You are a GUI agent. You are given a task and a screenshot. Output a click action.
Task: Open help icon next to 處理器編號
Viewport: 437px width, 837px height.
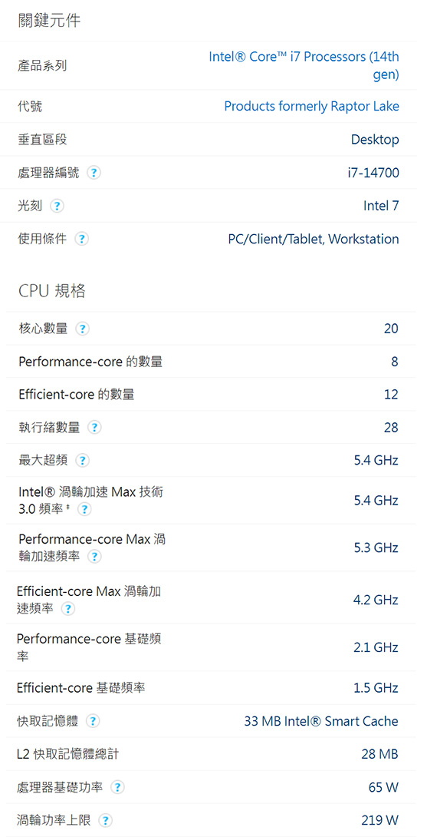pyautogui.click(x=94, y=173)
